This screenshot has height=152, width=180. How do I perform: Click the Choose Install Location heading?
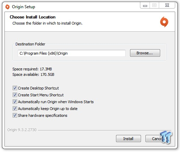[x=33, y=17]
